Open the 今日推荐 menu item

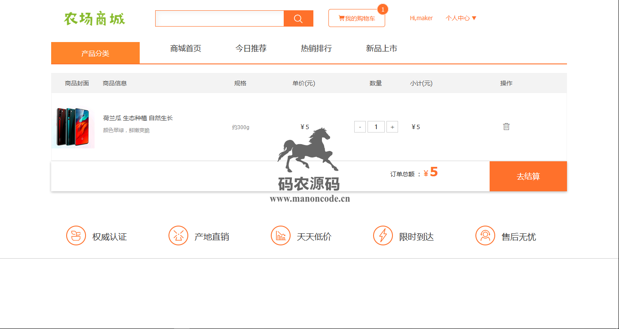[251, 48]
